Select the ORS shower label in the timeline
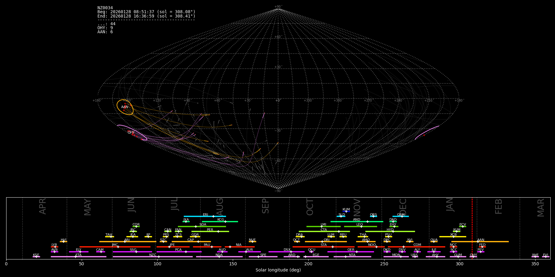The width and height of the screenshot is (555, 277). point(373,215)
